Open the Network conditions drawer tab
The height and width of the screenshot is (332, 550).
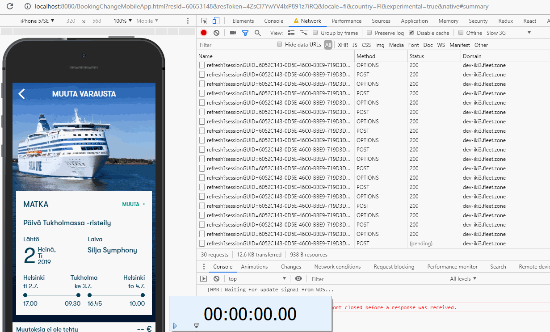click(337, 267)
